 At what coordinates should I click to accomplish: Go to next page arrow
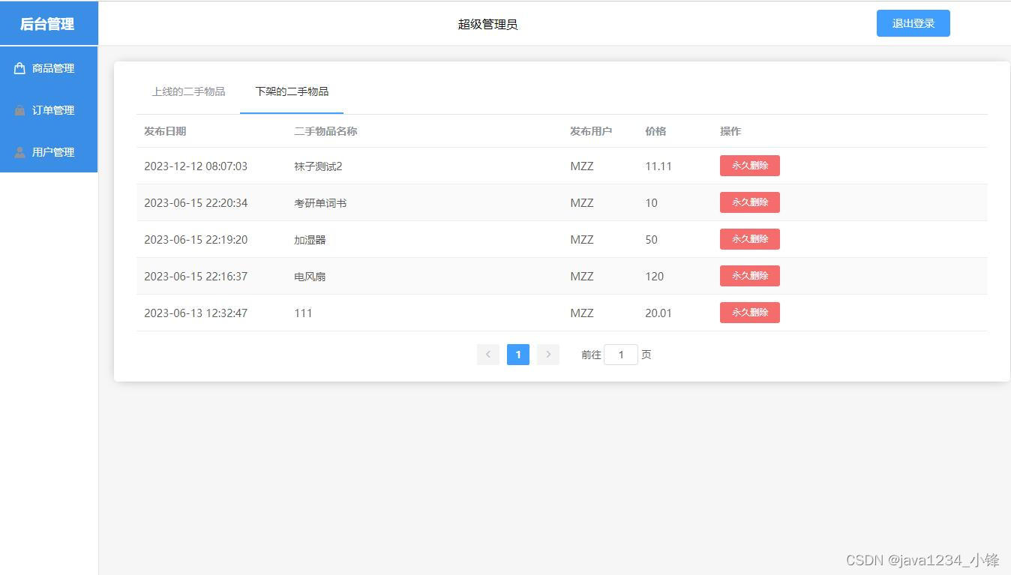click(x=548, y=355)
